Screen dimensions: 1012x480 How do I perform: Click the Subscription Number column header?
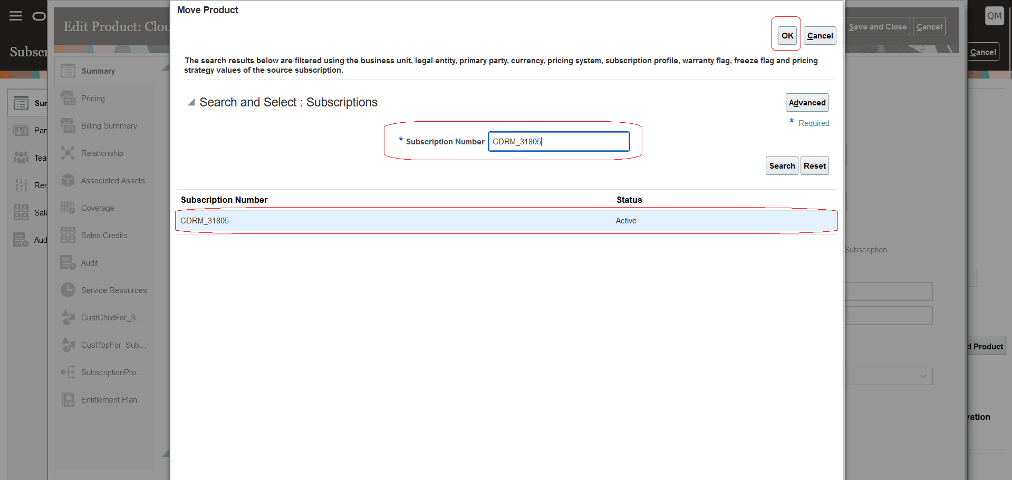tap(224, 200)
